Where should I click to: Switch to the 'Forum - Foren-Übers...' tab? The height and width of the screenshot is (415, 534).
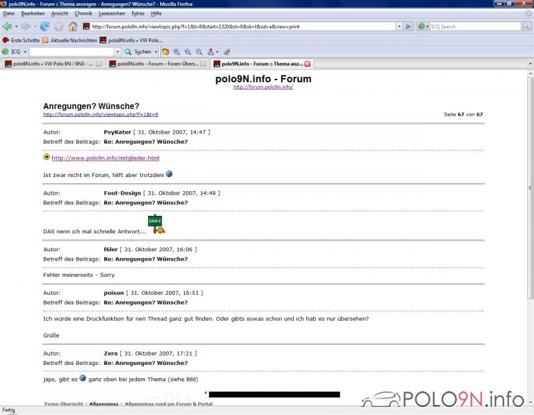[154, 64]
